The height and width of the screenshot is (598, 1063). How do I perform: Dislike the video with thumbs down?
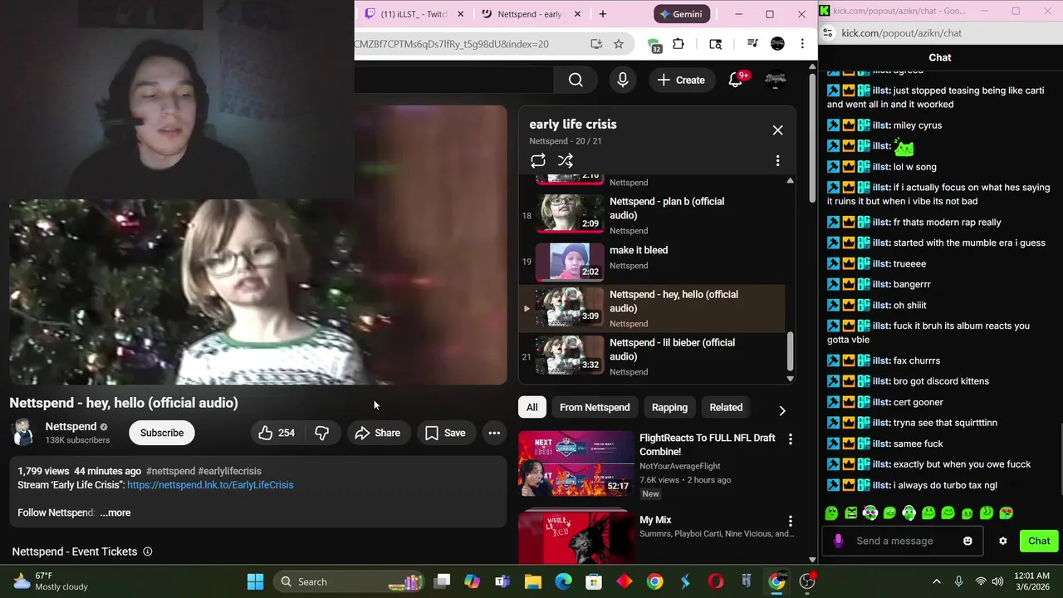321,433
